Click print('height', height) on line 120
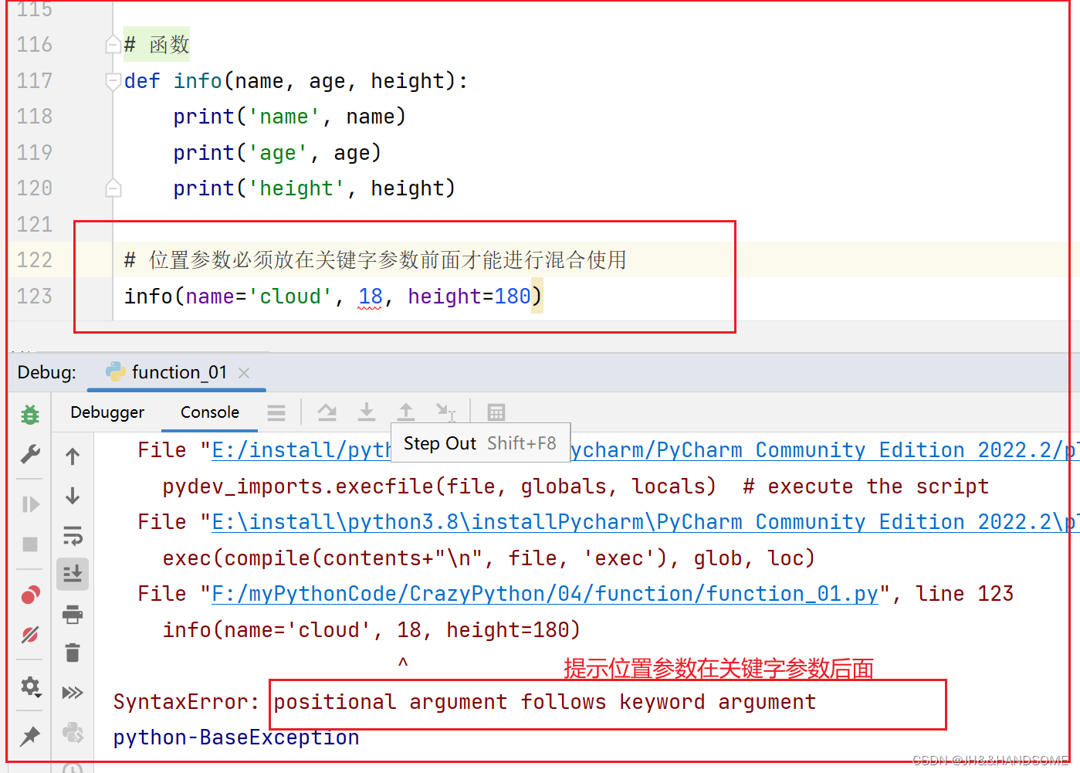 click(x=314, y=188)
